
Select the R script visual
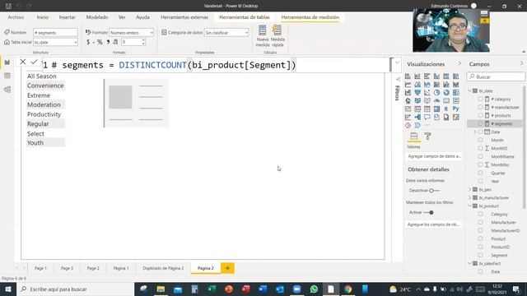(446, 109)
